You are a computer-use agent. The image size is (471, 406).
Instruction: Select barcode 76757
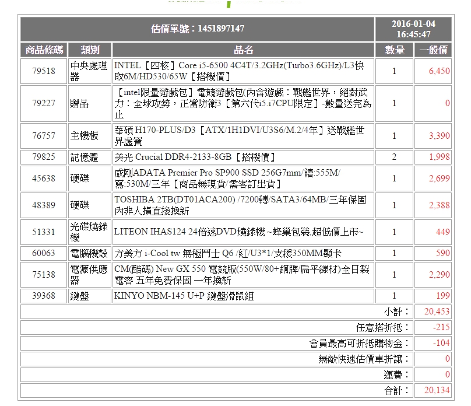(44, 136)
